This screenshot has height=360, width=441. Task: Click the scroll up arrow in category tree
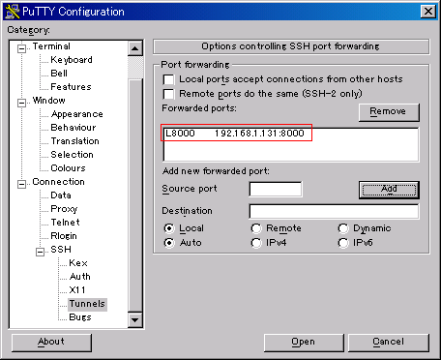pos(135,48)
